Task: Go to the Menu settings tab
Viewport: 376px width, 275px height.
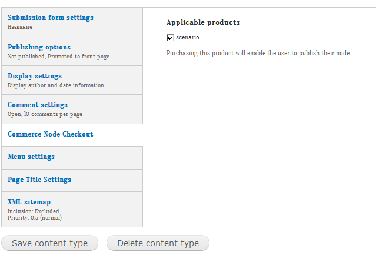Action: point(31,157)
